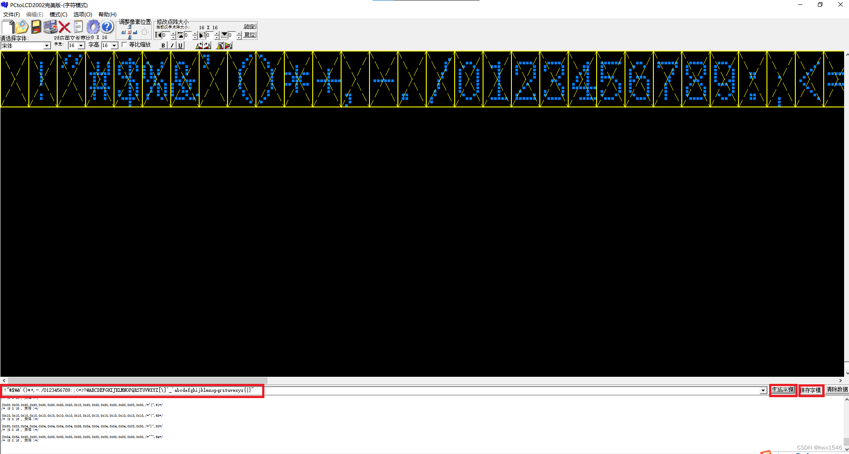Click the bottom edge margin arrow icon
The image size is (849, 454).
pyautogui.click(x=224, y=35)
